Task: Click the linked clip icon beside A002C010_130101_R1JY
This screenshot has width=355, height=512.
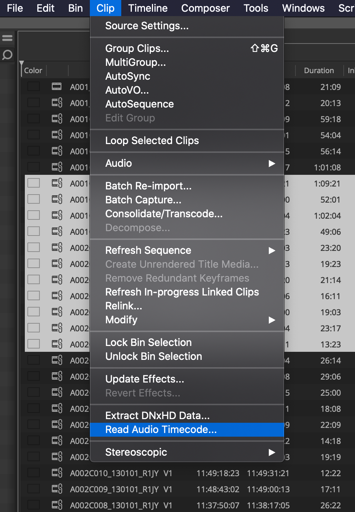Action: coord(57,473)
